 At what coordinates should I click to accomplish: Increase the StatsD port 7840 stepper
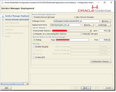(x=109, y=39)
